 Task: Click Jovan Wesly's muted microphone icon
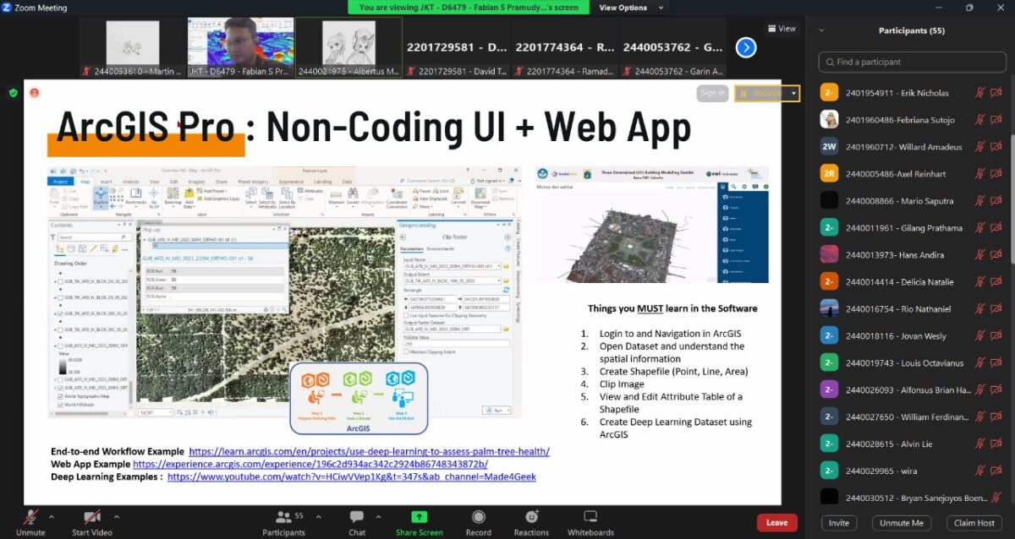pos(979,336)
